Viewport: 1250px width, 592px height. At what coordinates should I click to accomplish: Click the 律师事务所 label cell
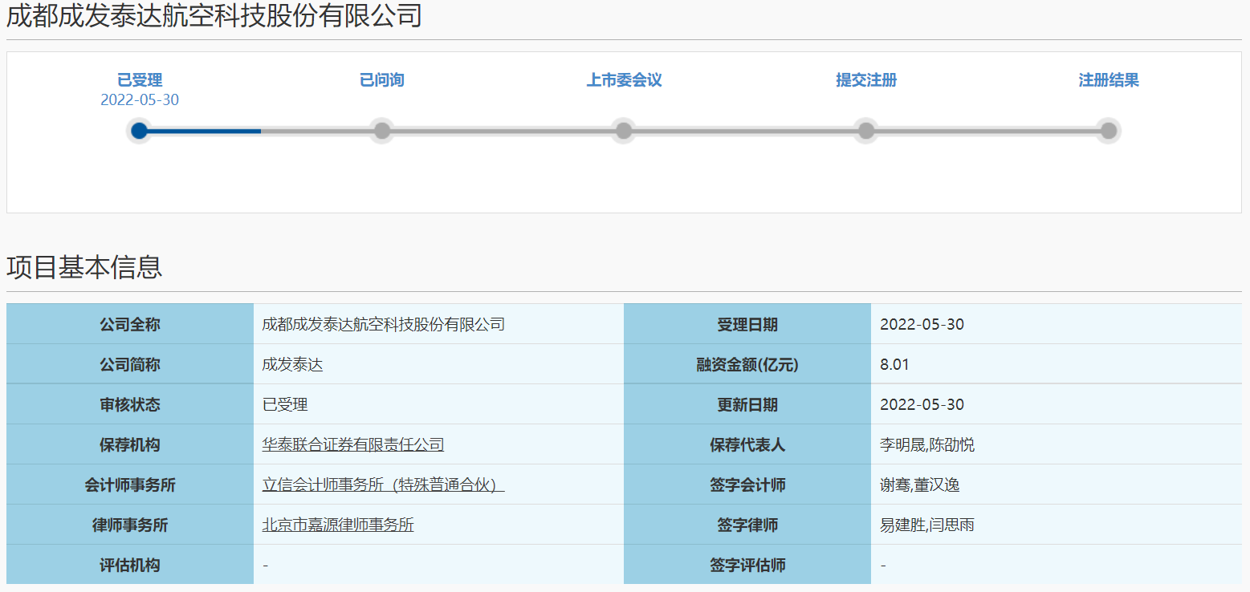pyautogui.click(x=130, y=525)
